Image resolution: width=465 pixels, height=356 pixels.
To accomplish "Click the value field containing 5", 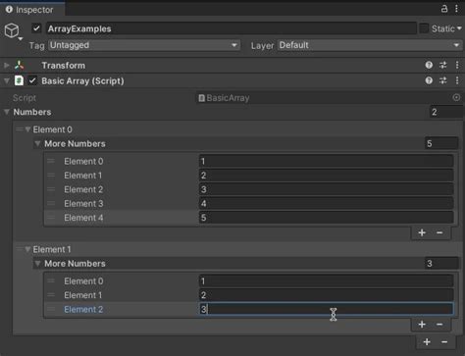I will click(326, 218).
